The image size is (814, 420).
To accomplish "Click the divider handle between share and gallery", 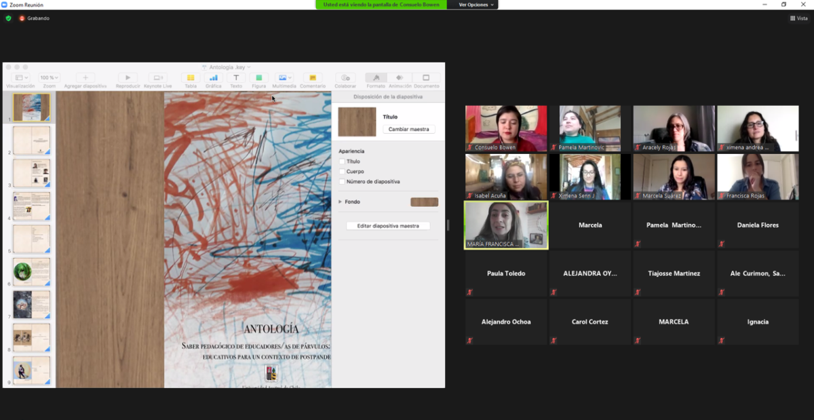I will [448, 225].
